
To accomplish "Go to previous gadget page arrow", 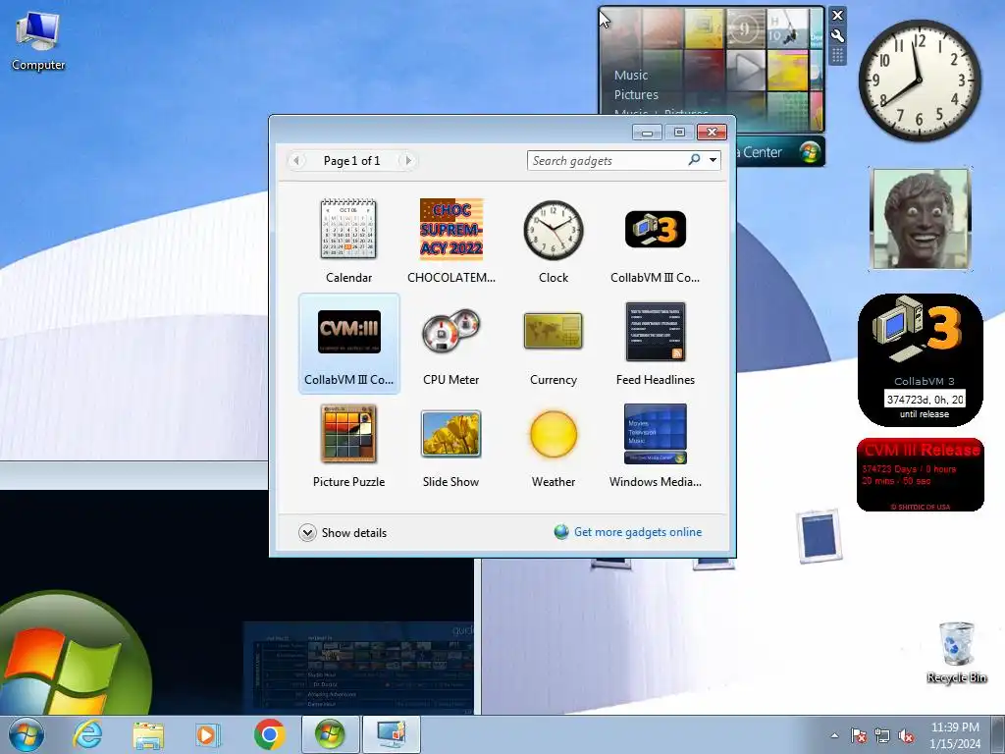I will [x=296, y=160].
